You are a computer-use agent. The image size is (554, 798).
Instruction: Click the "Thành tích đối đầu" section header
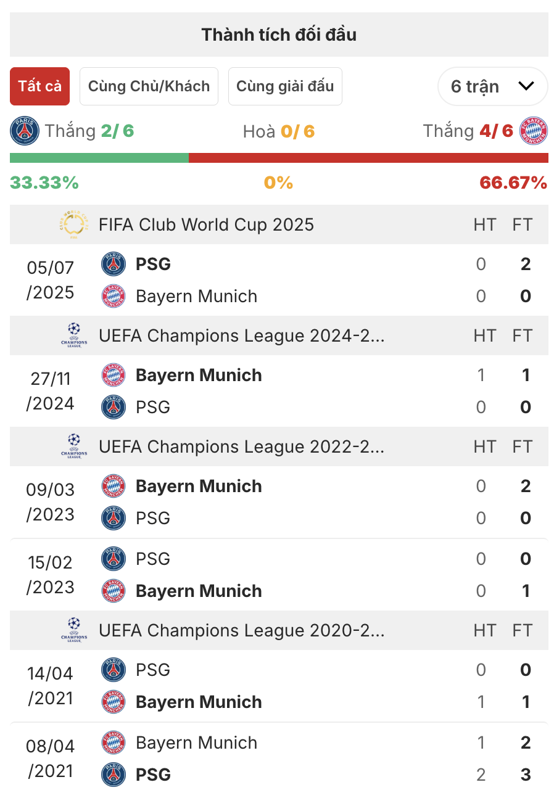(x=279, y=35)
